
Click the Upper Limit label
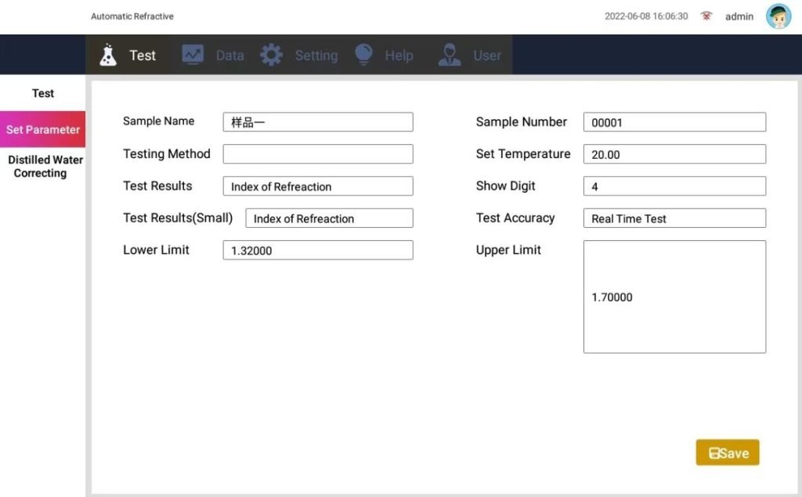(x=508, y=250)
